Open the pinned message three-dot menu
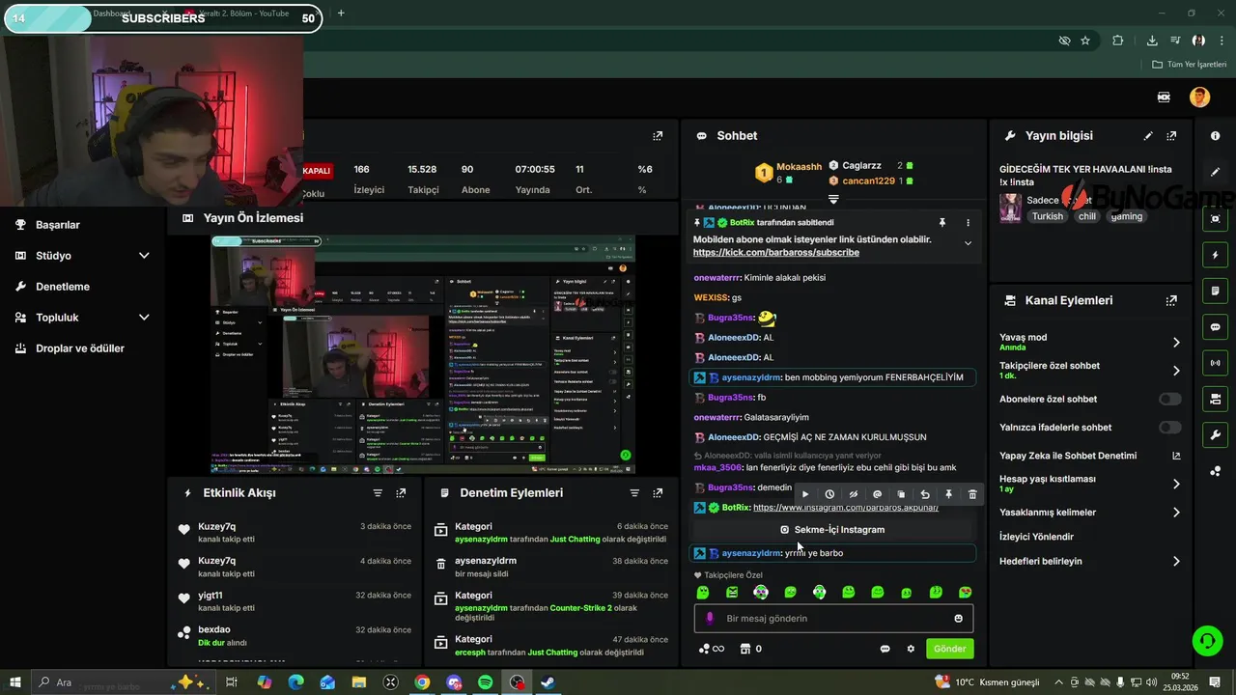The height and width of the screenshot is (695, 1236). [968, 222]
